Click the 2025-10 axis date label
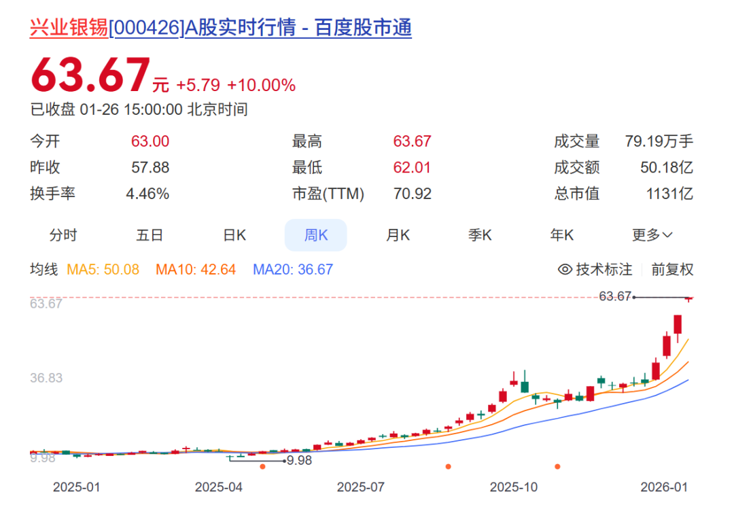The height and width of the screenshot is (509, 734). (x=514, y=487)
